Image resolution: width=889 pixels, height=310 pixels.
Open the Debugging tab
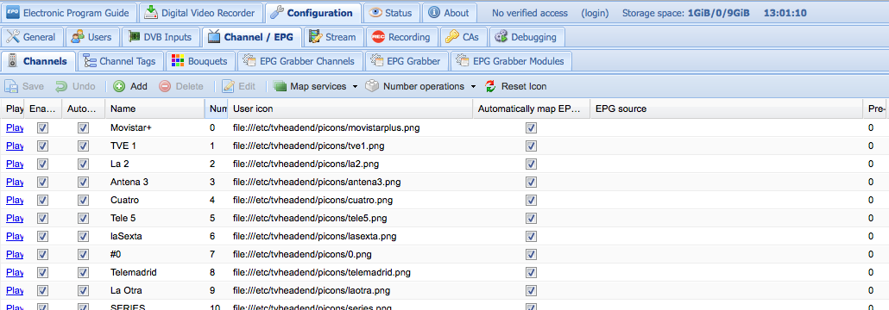(526, 37)
